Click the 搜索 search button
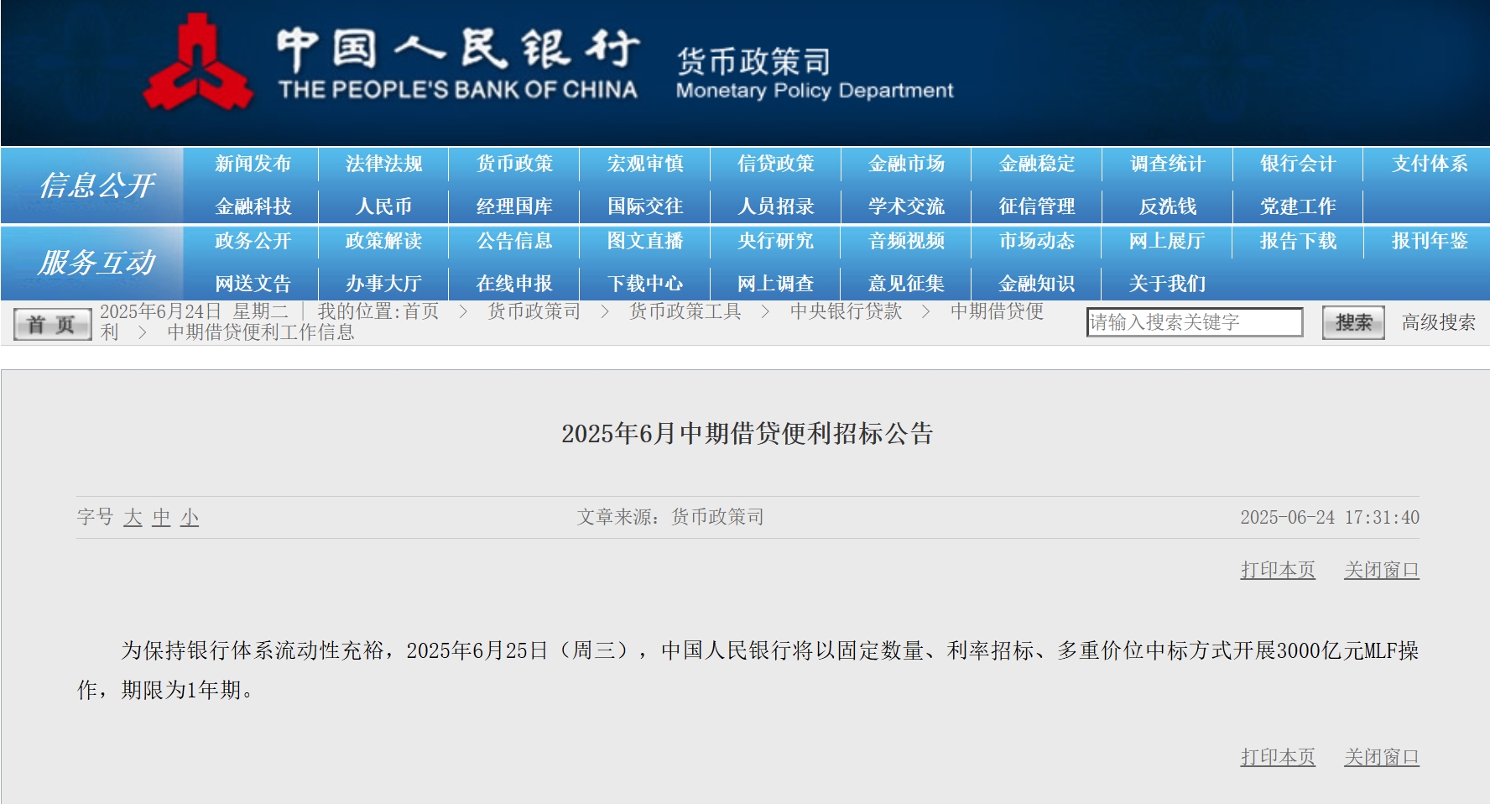Image resolution: width=1490 pixels, height=804 pixels. point(1353,322)
